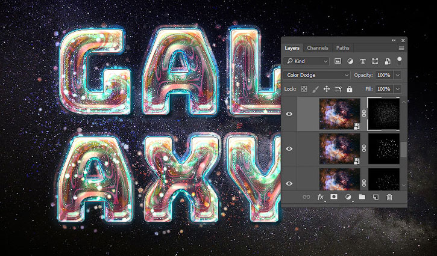Click the Fill 100% field
Screen dimensions: 437x256
pos(384,89)
